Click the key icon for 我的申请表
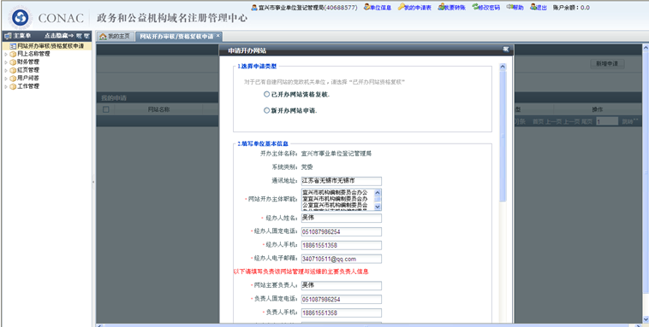Image resolution: width=649 pixels, height=327 pixels. [401, 7]
